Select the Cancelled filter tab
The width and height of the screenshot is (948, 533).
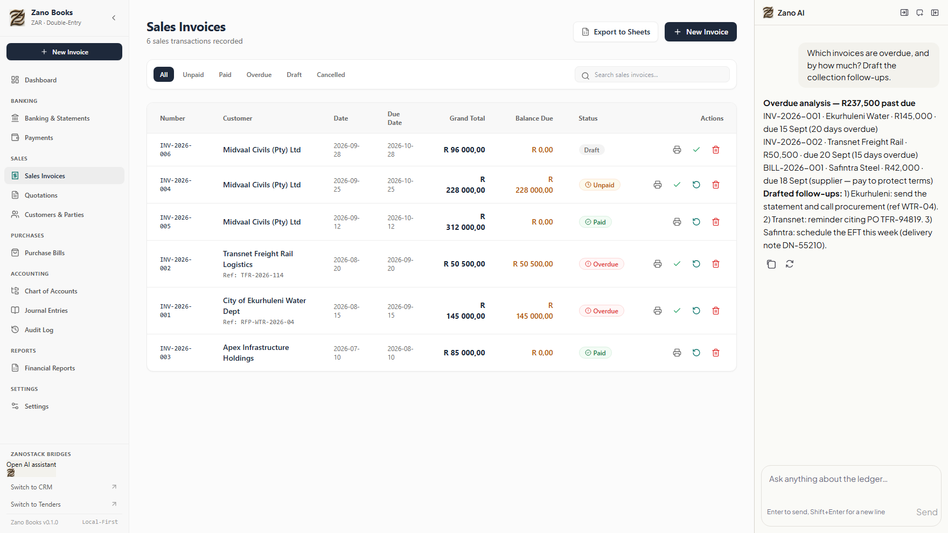pos(331,75)
